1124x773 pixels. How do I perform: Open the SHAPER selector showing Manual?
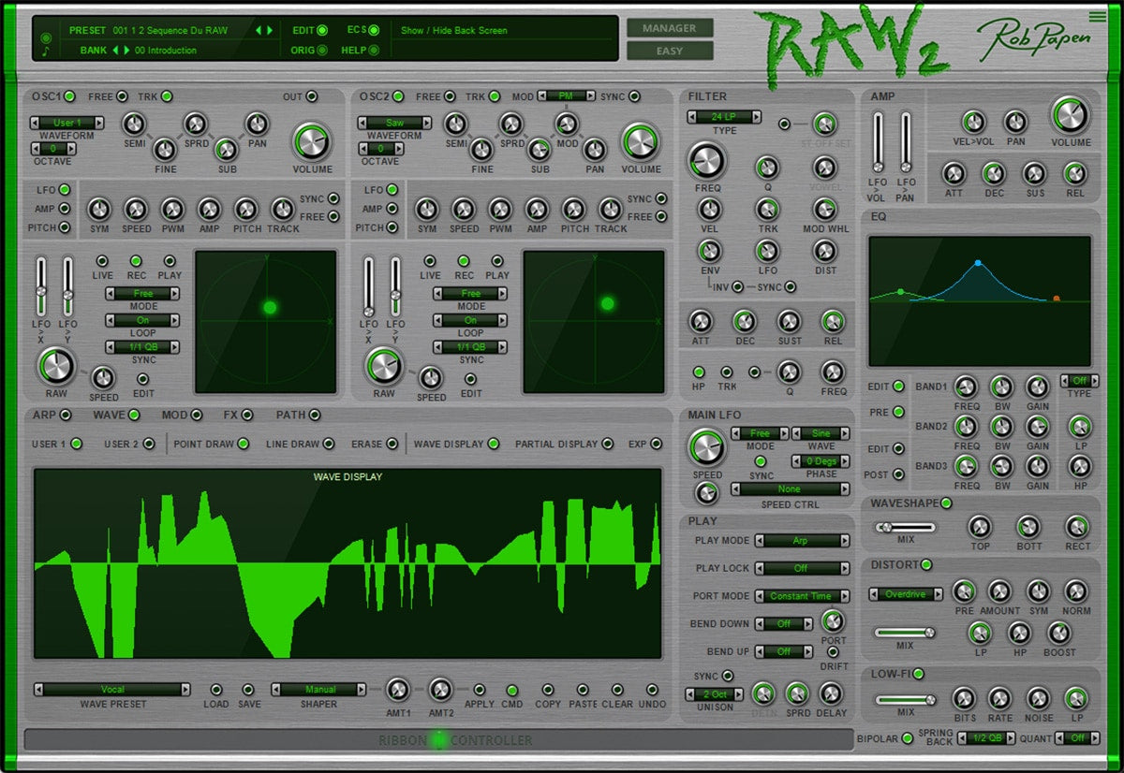(320, 690)
